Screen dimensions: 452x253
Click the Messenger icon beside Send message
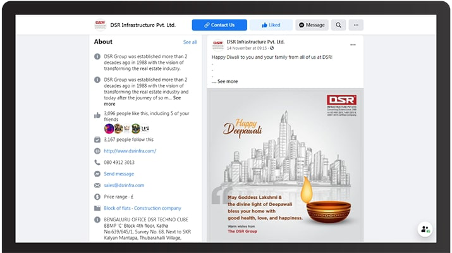pos(97,174)
